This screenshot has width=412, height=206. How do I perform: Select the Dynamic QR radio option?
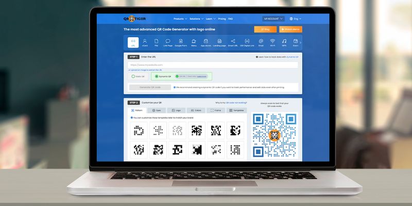point(163,76)
